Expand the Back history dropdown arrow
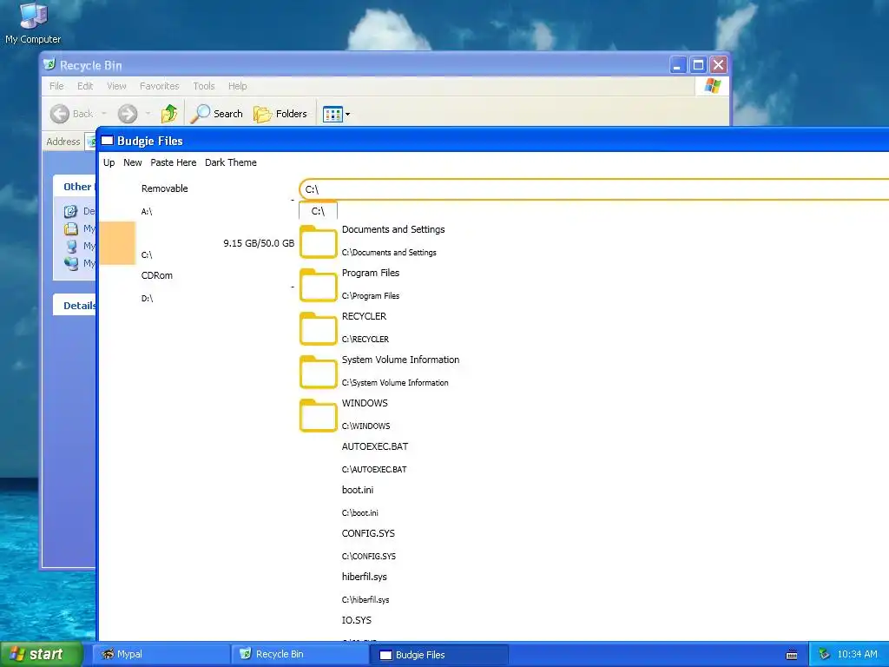Viewport: 889px width, 667px height. click(x=104, y=114)
